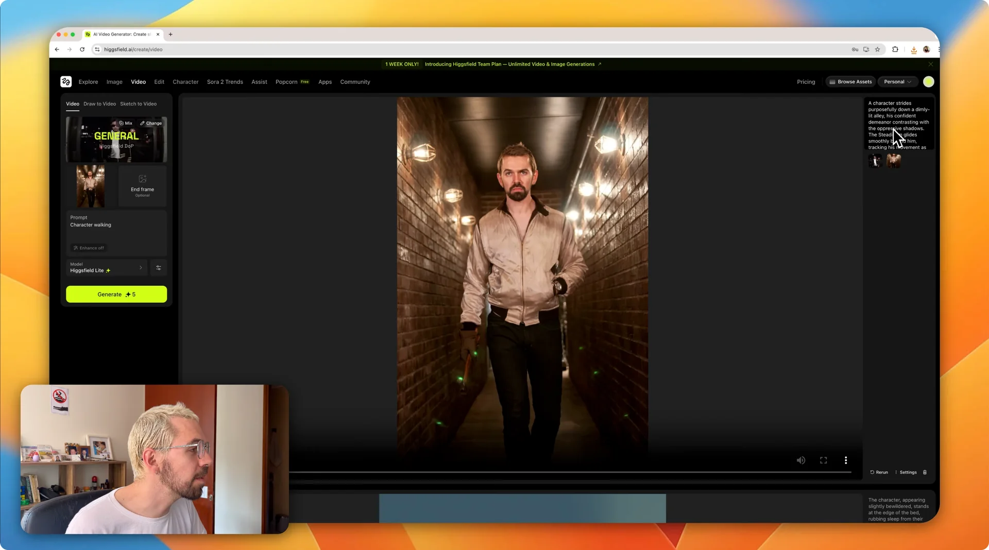Open Chrome profile avatar
The height and width of the screenshot is (550, 989).
[927, 49]
